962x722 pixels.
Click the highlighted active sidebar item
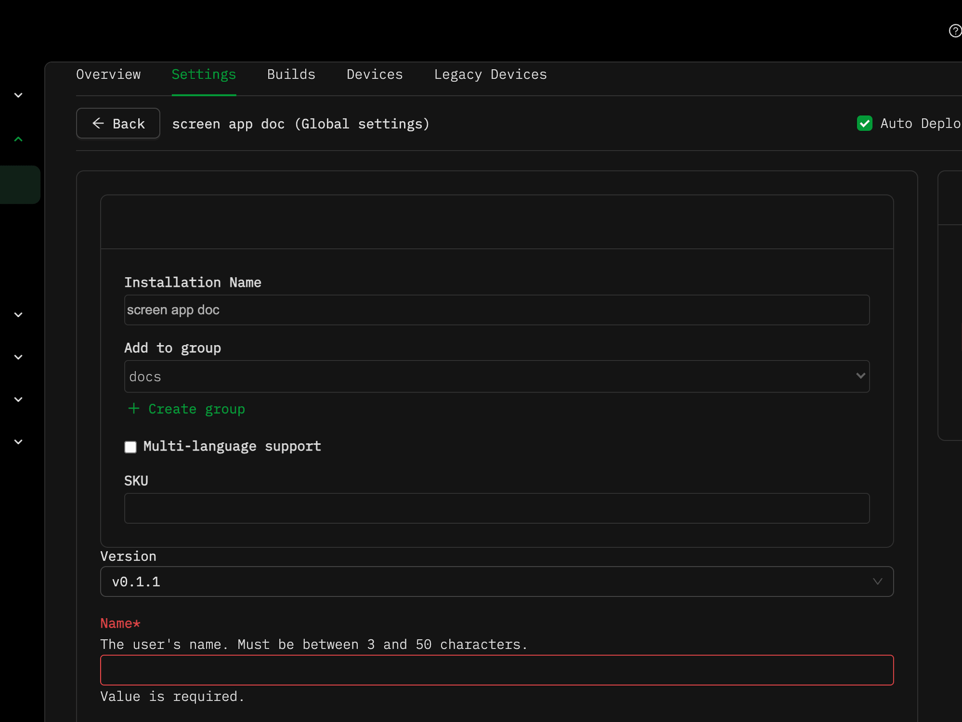(20, 184)
